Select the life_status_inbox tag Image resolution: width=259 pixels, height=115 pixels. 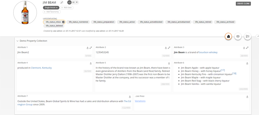pyautogui.click(x=54, y=22)
